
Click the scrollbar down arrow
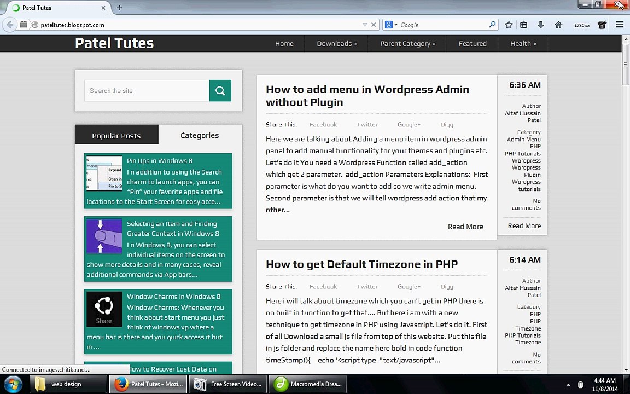[x=626, y=370]
